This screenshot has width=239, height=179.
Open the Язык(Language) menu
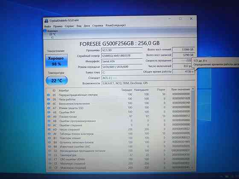116,25
